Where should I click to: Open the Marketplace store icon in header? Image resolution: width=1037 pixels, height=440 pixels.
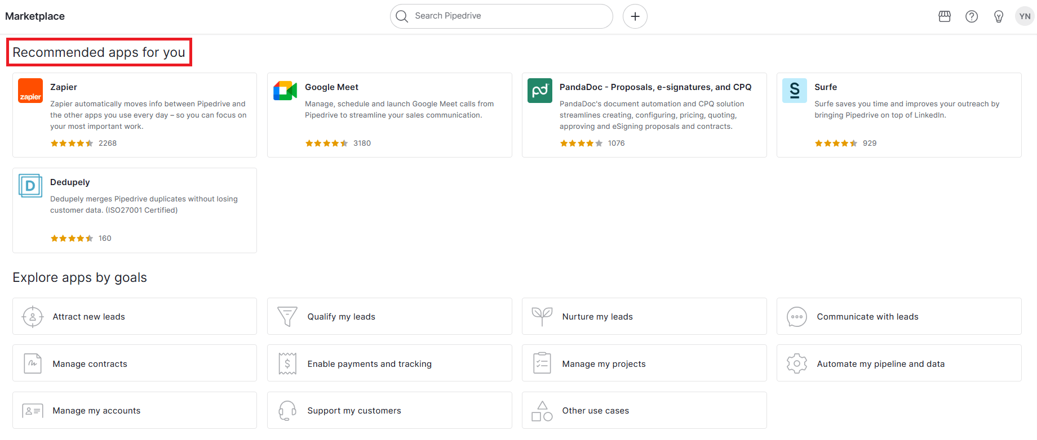click(945, 16)
